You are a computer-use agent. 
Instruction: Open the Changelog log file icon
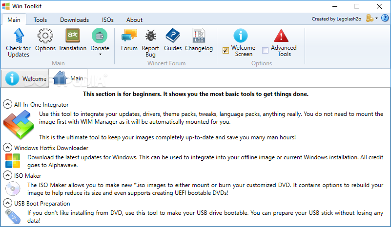tap(199, 36)
